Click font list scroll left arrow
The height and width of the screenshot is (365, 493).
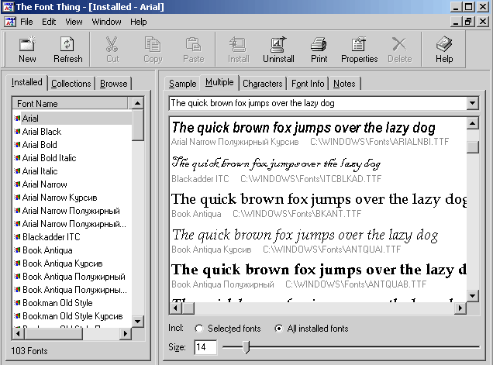coord(19,333)
